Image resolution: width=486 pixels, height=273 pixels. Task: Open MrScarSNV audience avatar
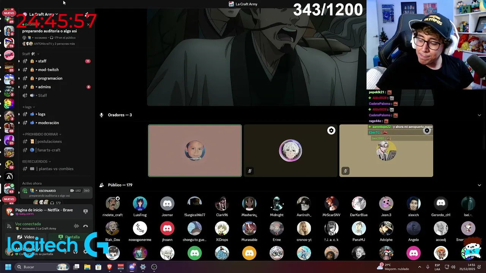click(x=331, y=204)
